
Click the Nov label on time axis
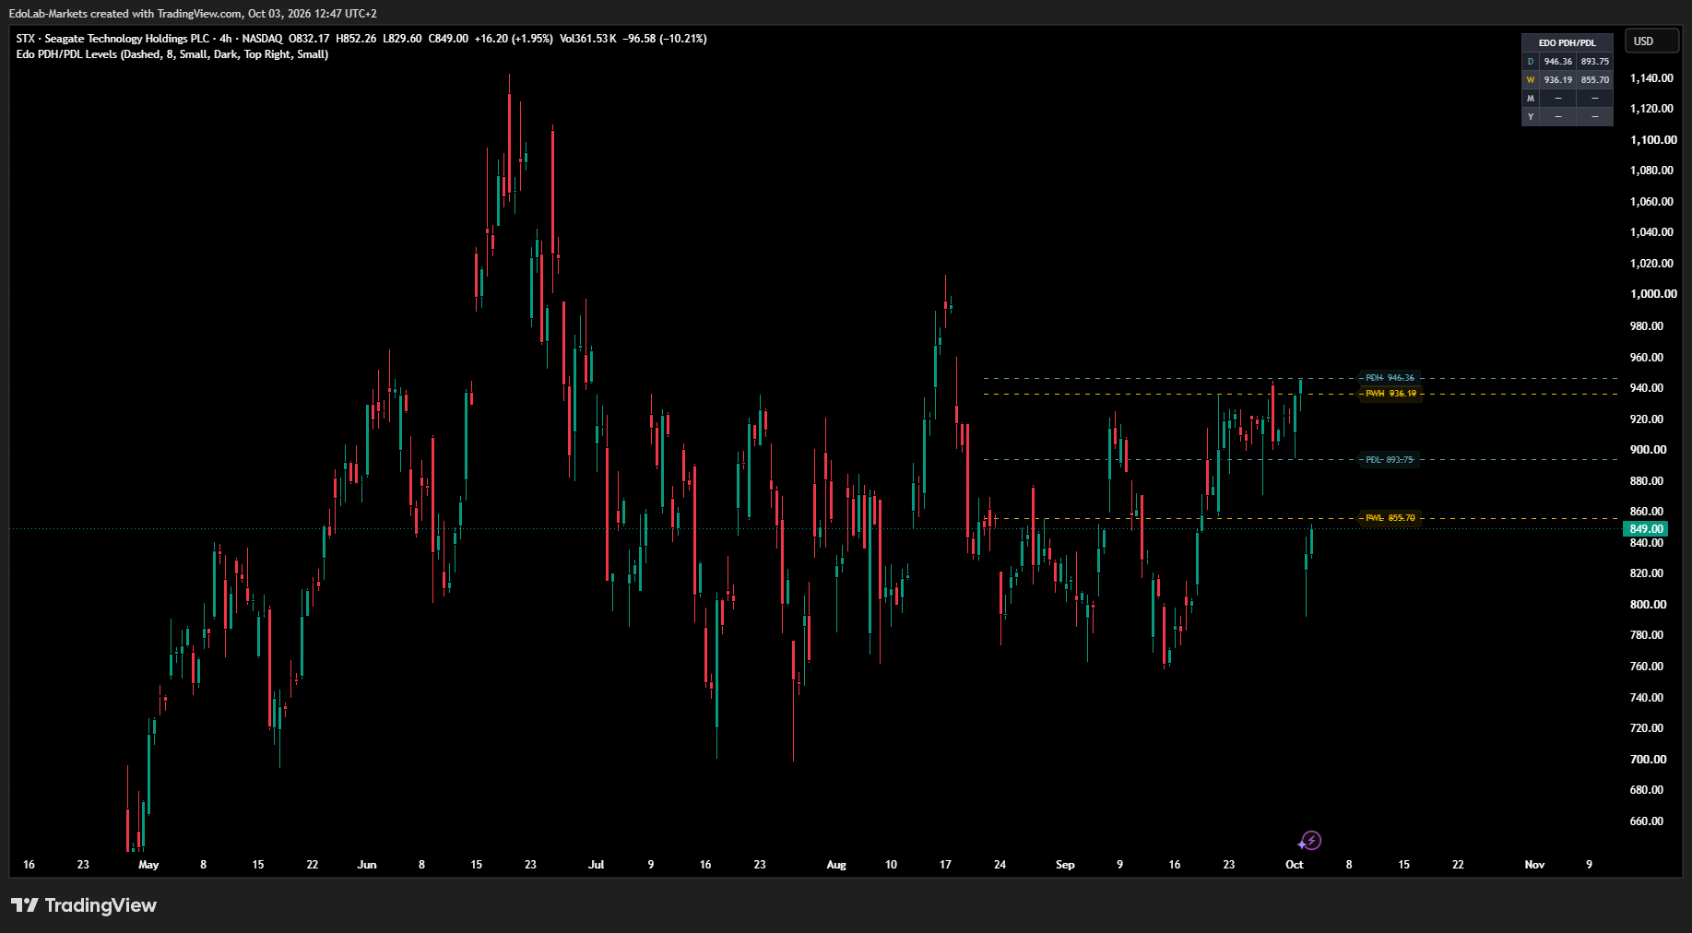1534,865
